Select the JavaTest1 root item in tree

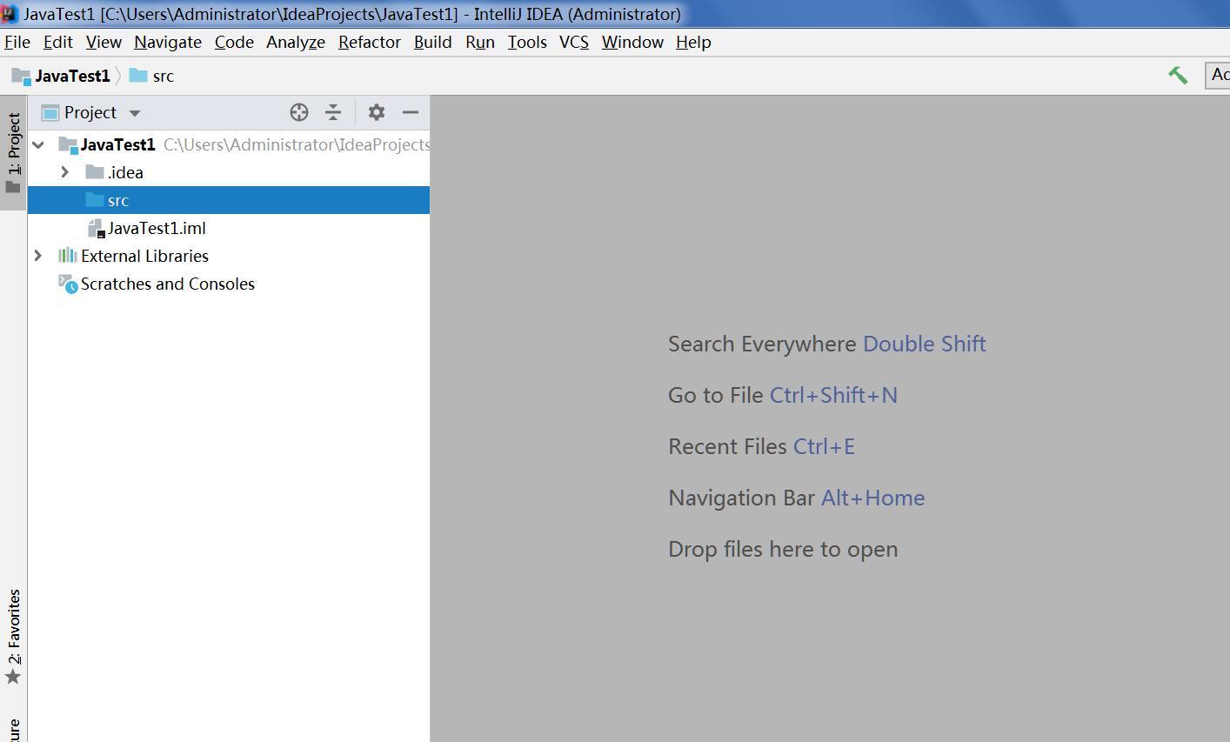click(229, 144)
